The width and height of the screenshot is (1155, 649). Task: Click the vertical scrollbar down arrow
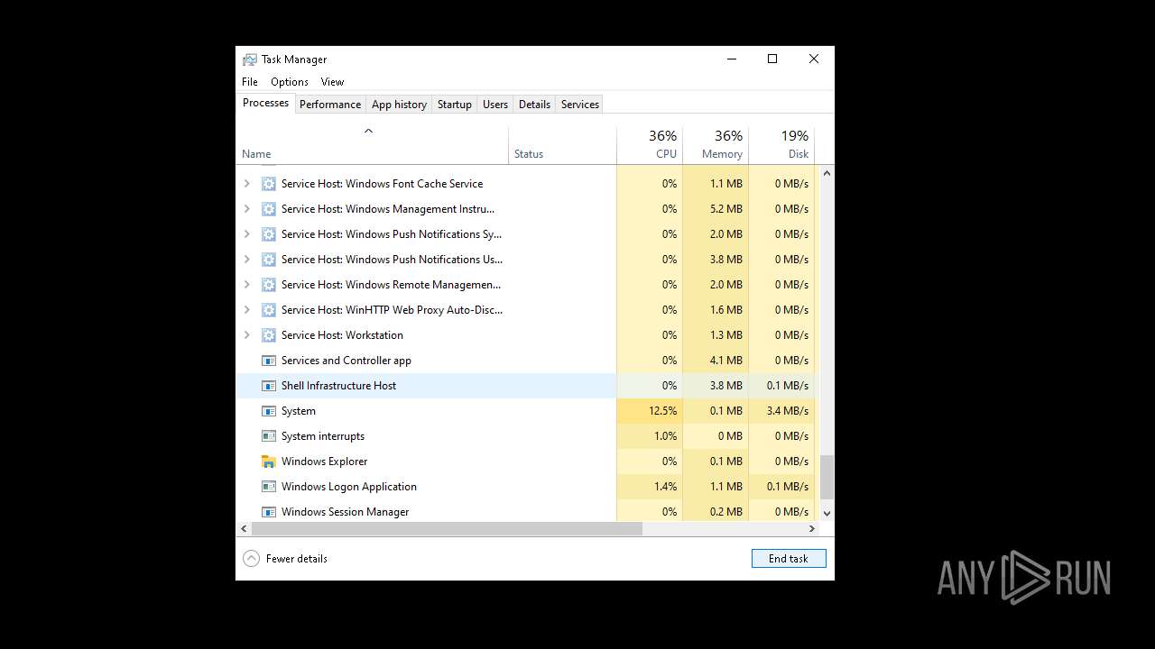click(x=827, y=513)
